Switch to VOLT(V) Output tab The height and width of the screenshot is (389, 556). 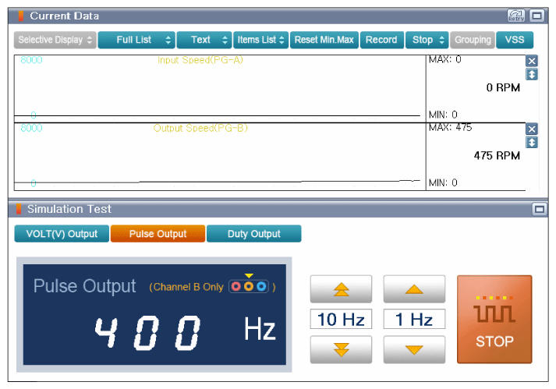coord(62,234)
